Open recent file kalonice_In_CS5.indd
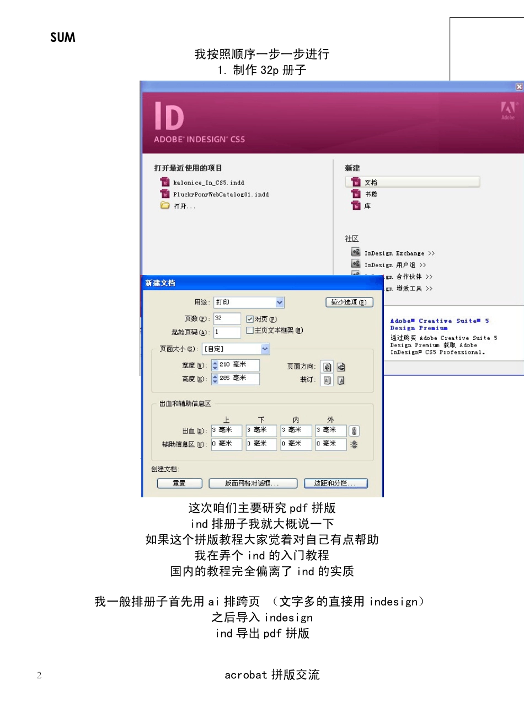The image size is (524, 712). [x=208, y=183]
